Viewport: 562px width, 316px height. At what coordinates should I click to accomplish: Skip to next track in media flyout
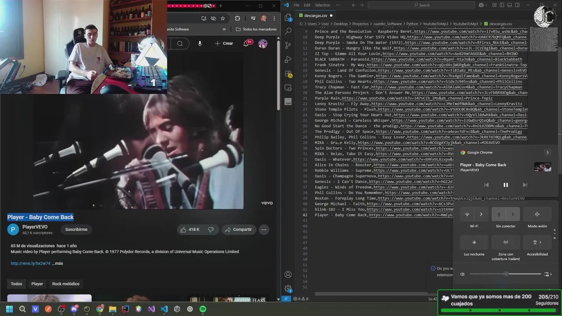pos(525,185)
